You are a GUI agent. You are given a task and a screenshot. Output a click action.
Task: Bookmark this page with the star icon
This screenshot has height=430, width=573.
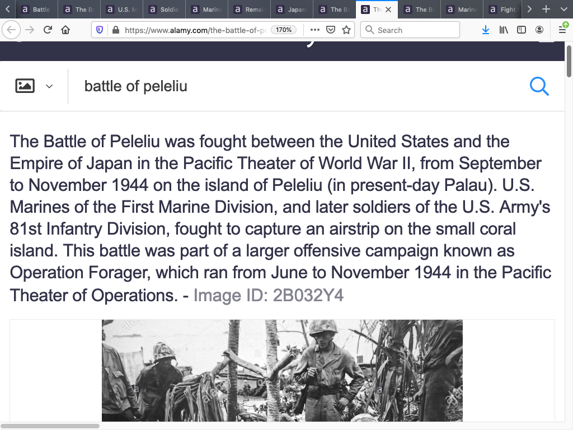coord(346,30)
